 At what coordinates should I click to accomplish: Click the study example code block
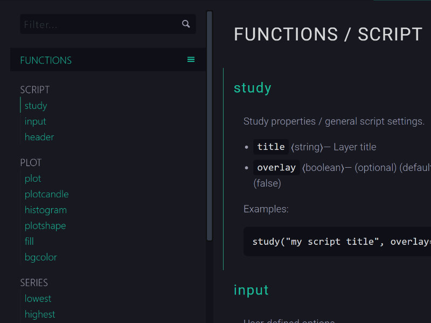[x=337, y=242]
